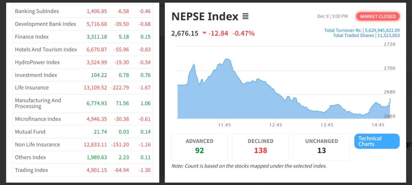Click the red down arrow beside 2,676.15

205,33
